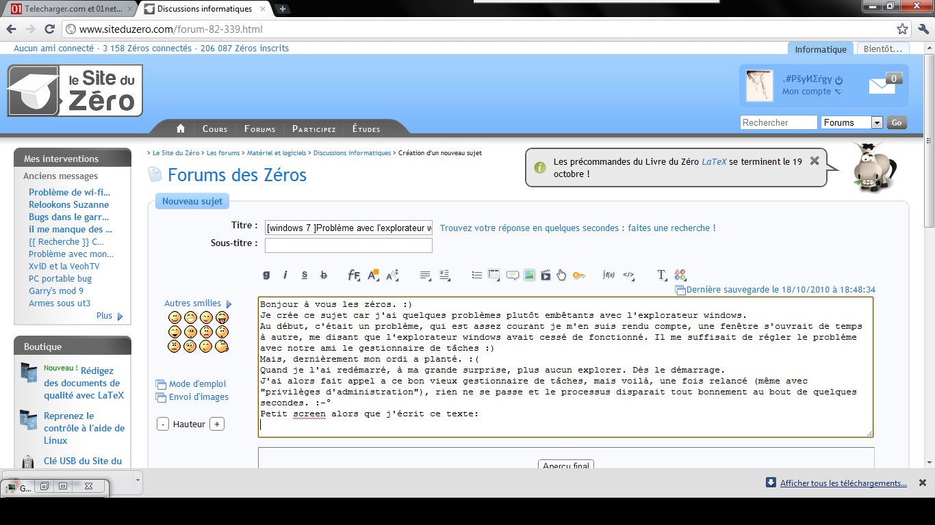Expand Plus in Mes interventions

point(110,316)
